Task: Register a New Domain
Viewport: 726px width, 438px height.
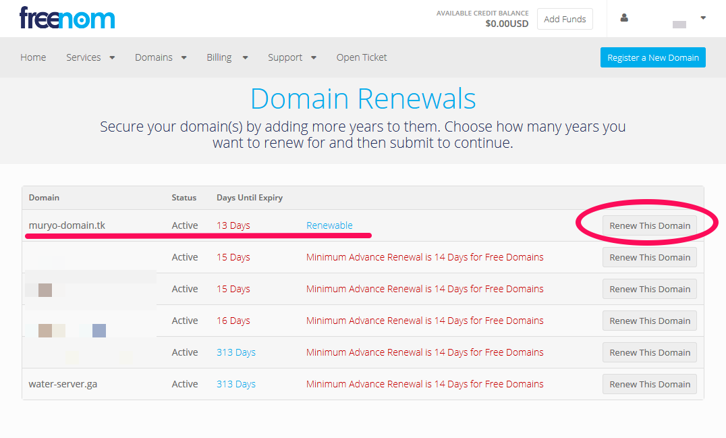Action: click(653, 57)
